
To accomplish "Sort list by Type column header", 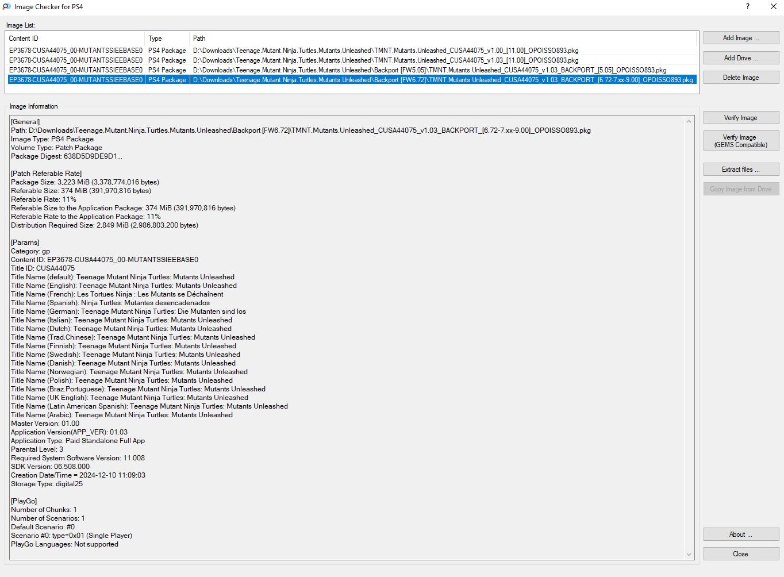I will pyautogui.click(x=167, y=39).
